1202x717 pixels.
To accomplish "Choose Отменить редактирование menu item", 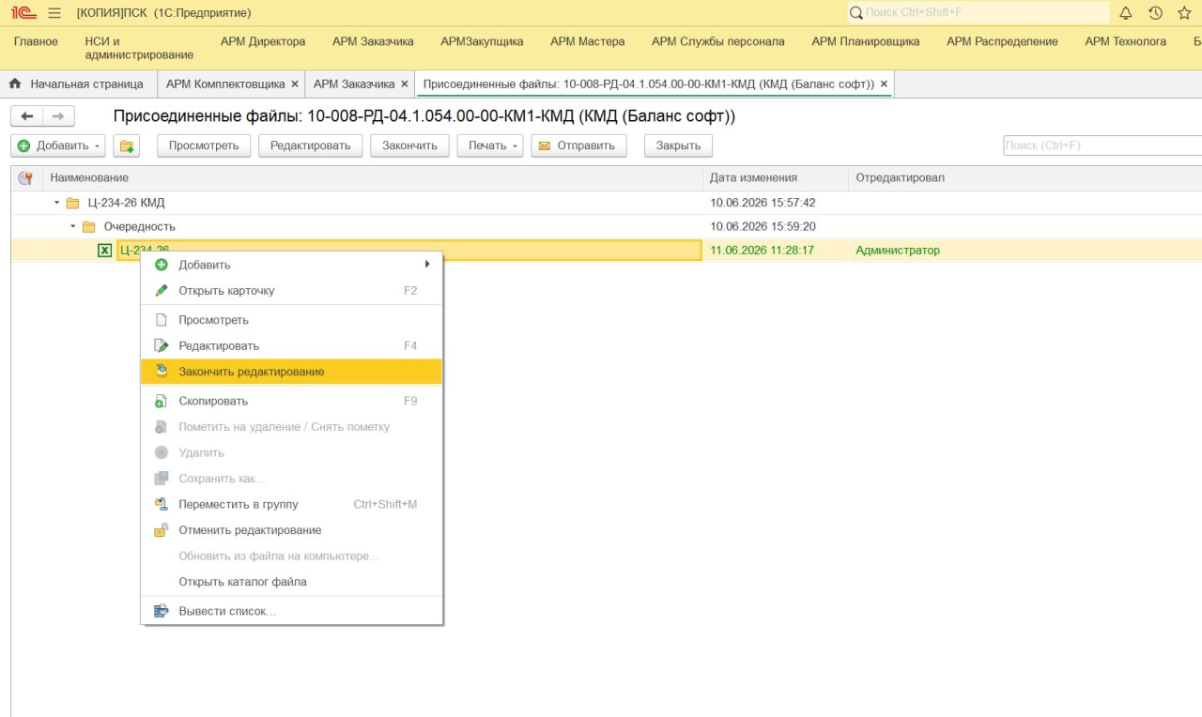I will click(291, 530).
